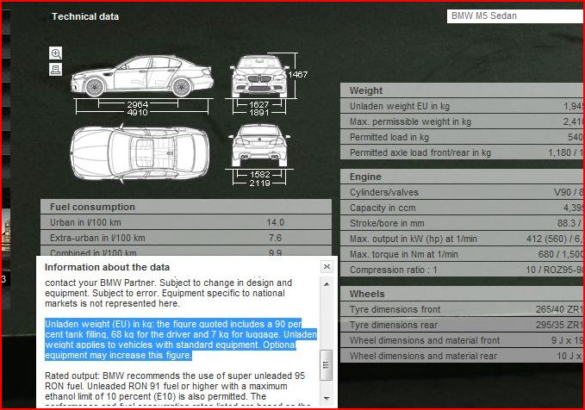Click the Stroke/bore in mm row
This screenshot has width=585, height=410.
[x=463, y=223]
